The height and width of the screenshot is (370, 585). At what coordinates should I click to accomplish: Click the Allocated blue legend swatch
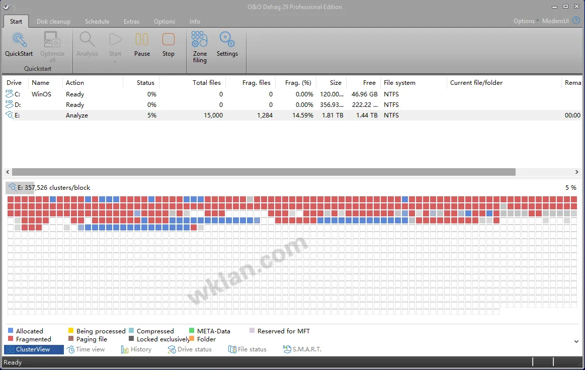(11, 330)
